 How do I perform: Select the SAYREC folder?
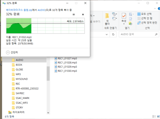tap(20, 93)
